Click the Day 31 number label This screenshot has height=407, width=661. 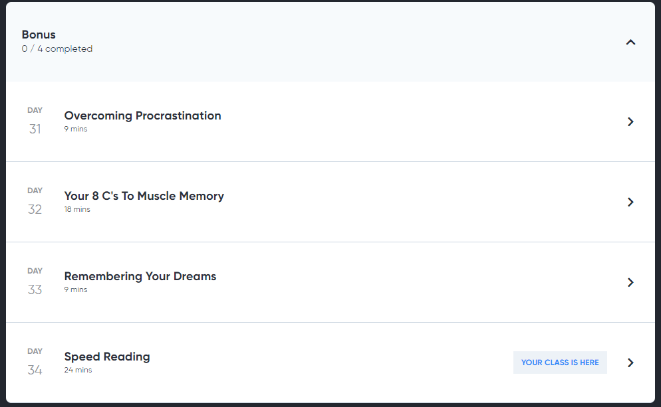(35, 129)
